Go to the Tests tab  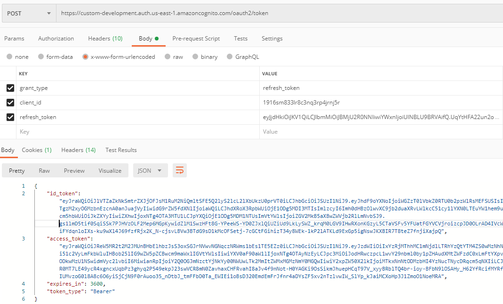pos(240,38)
